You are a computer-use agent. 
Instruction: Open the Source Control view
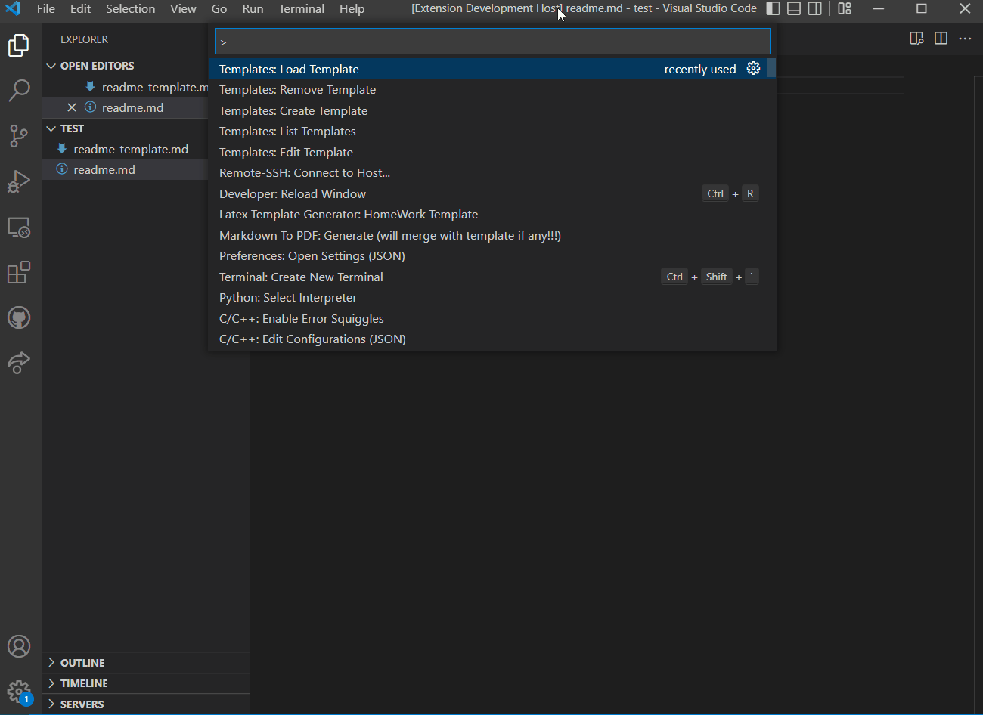19,136
